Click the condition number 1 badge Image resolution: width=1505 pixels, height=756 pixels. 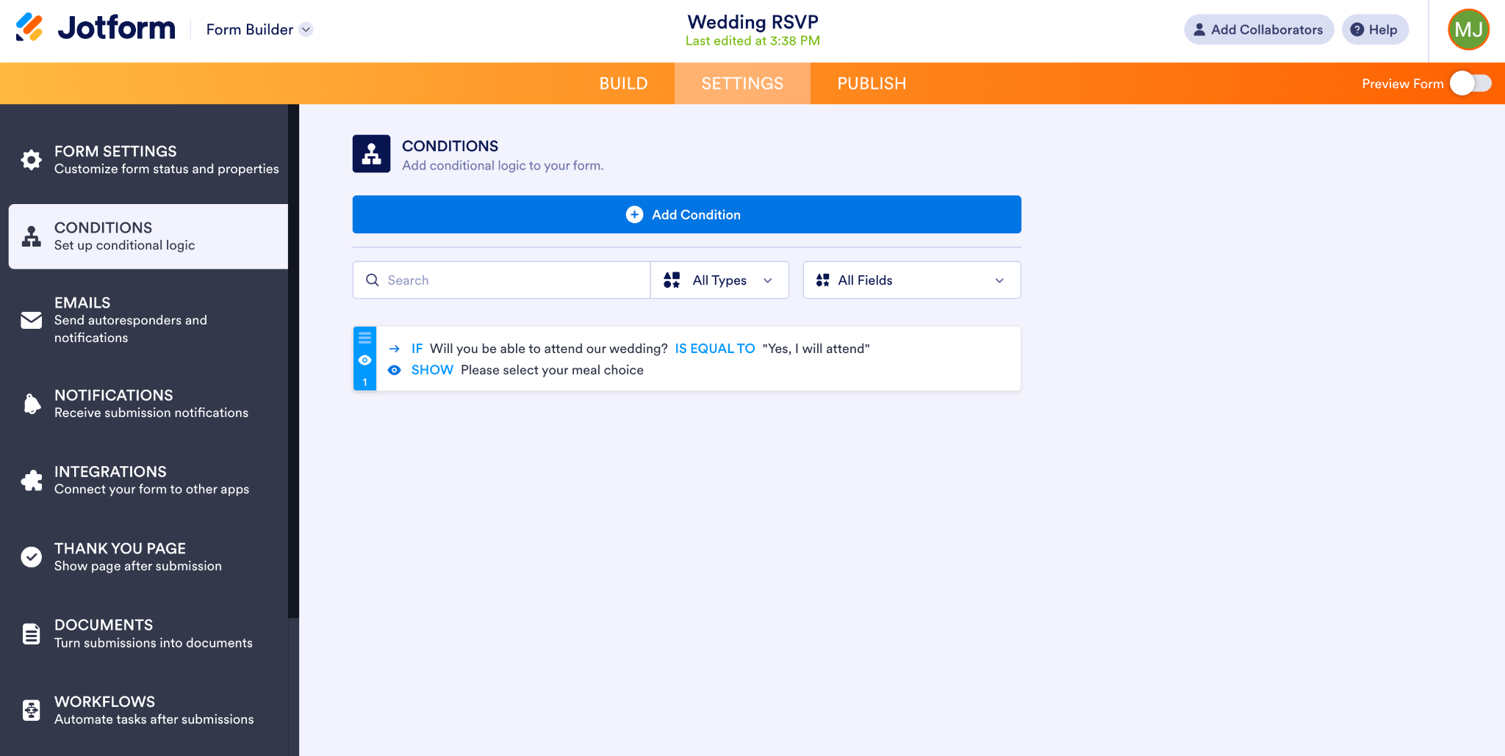point(364,382)
